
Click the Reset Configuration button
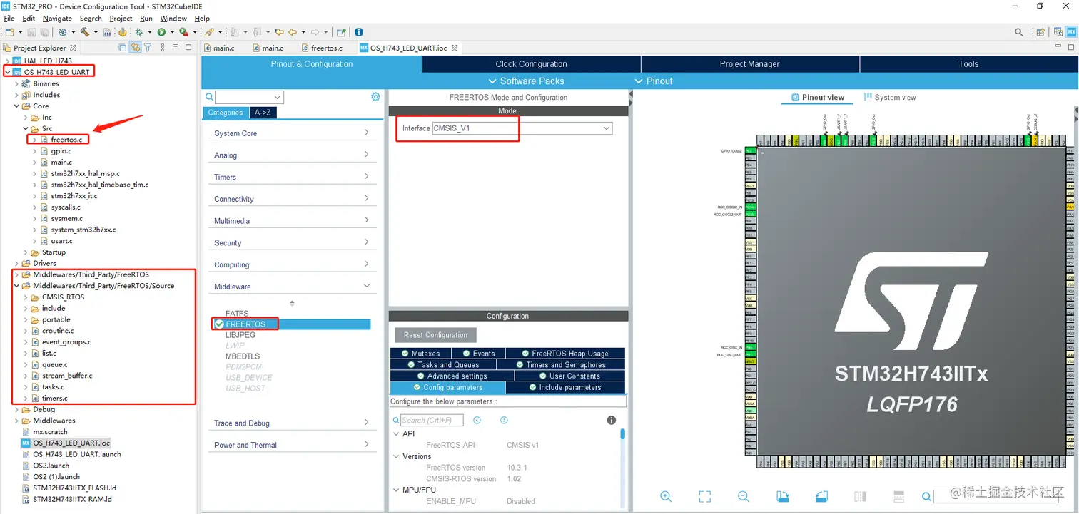pos(435,335)
